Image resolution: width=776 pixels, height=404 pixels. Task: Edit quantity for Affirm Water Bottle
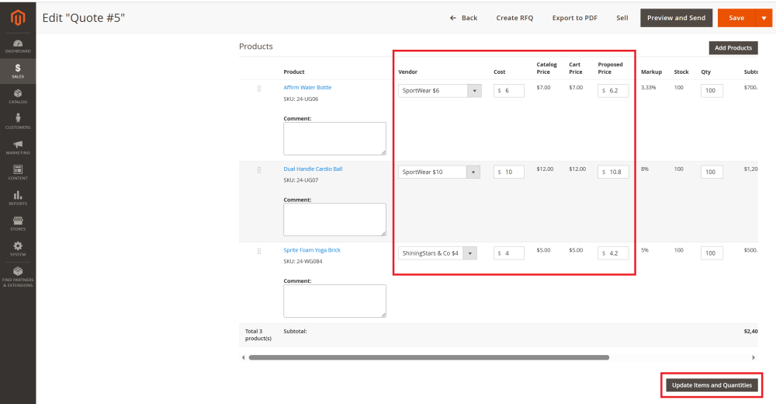(x=712, y=91)
